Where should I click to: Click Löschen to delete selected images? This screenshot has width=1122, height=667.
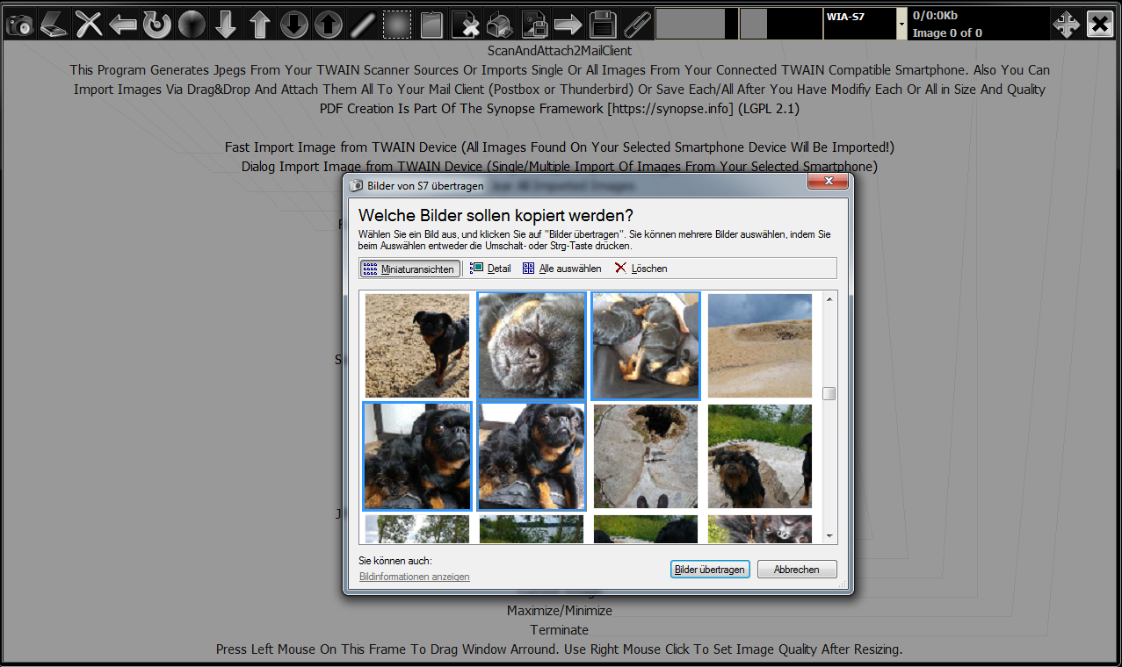pos(641,269)
